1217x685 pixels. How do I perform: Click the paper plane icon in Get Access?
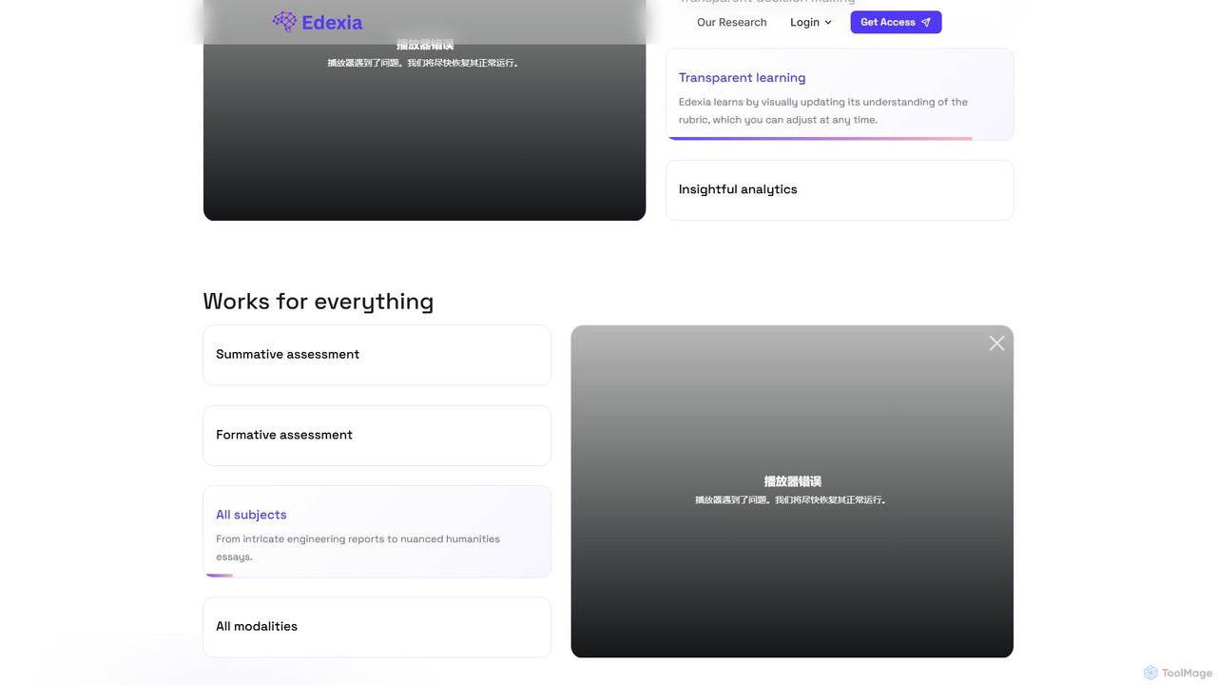(x=926, y=22)
